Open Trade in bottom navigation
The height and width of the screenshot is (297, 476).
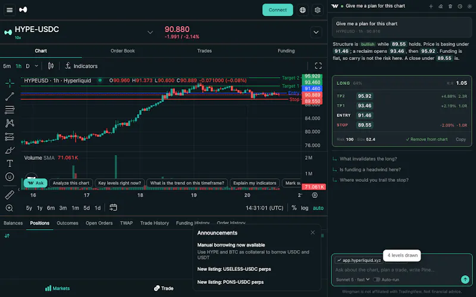[x=164, y=288]
